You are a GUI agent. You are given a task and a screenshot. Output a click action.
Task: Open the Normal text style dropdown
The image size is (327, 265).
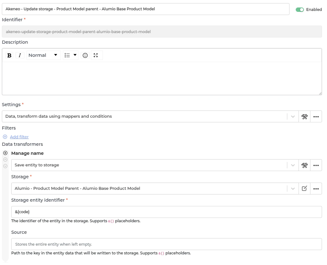click(x=43, y=55)
